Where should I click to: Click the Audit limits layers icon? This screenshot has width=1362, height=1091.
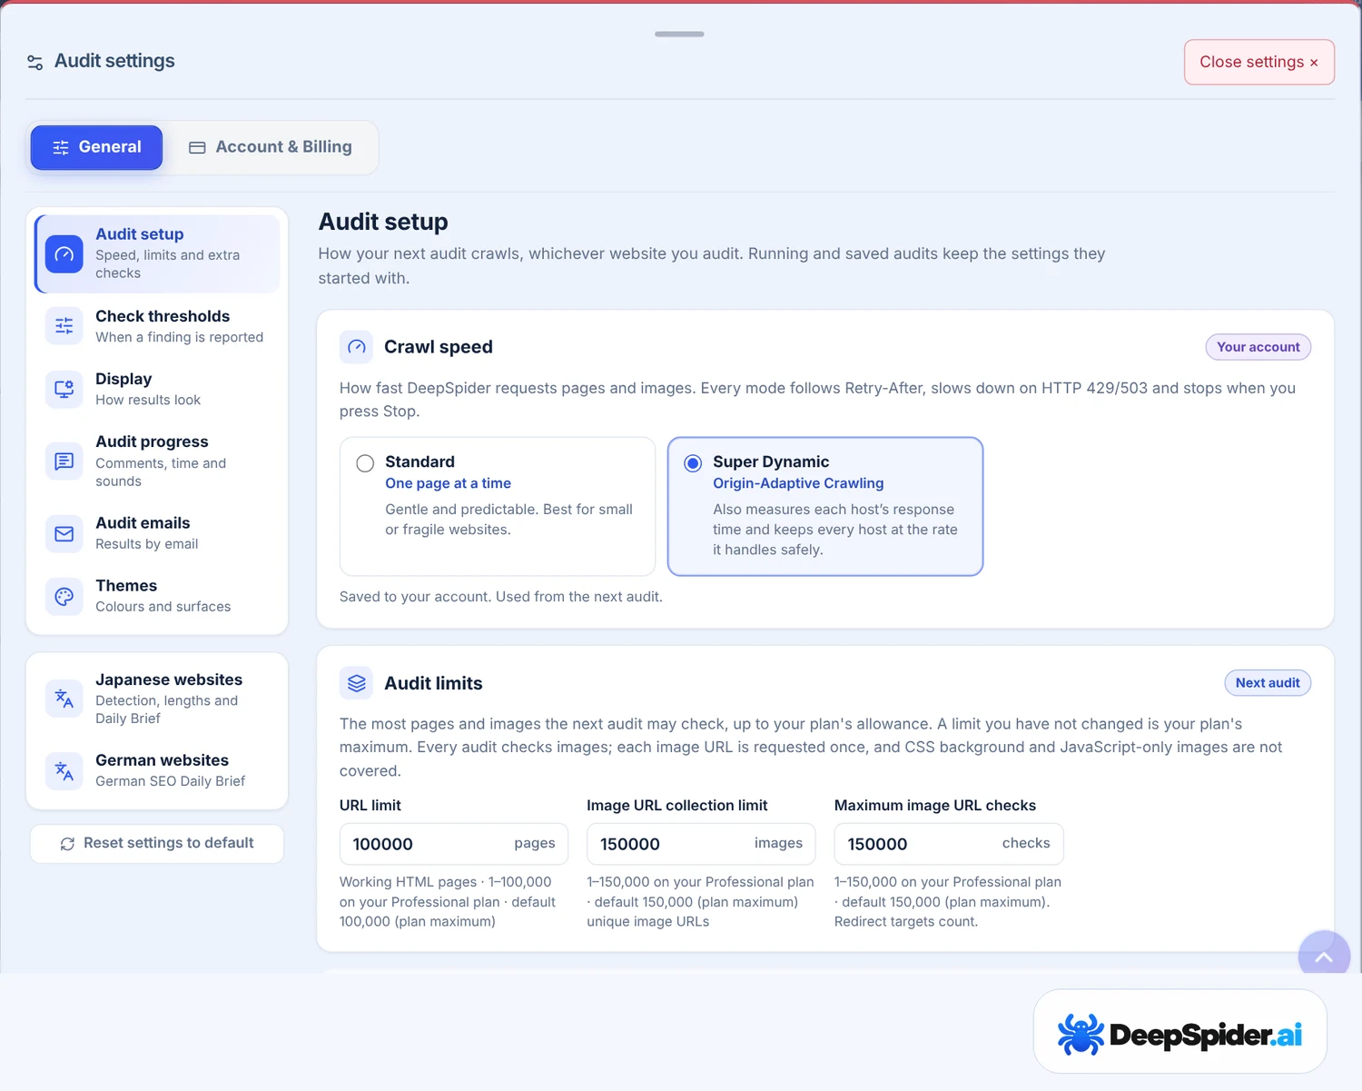point(356,683)
